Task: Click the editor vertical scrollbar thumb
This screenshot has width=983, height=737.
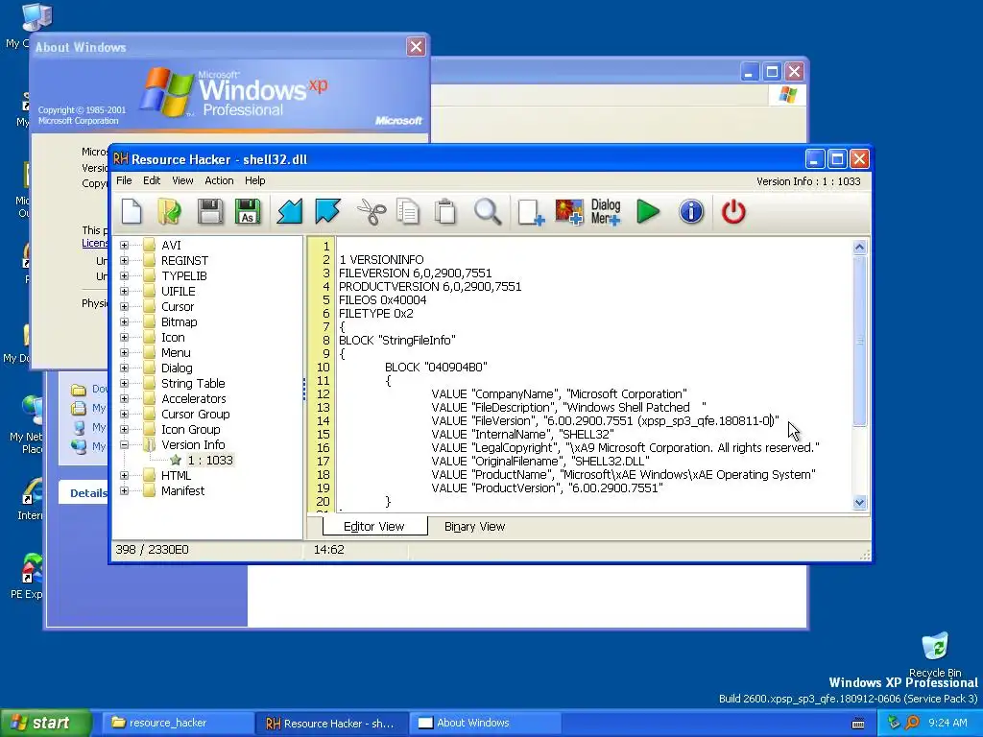Action: tap(859, 341)
